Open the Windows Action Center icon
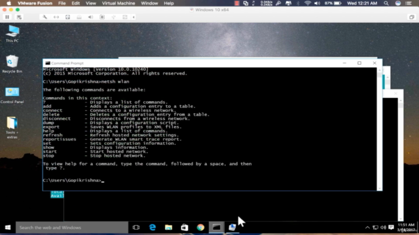 [392, 228]
